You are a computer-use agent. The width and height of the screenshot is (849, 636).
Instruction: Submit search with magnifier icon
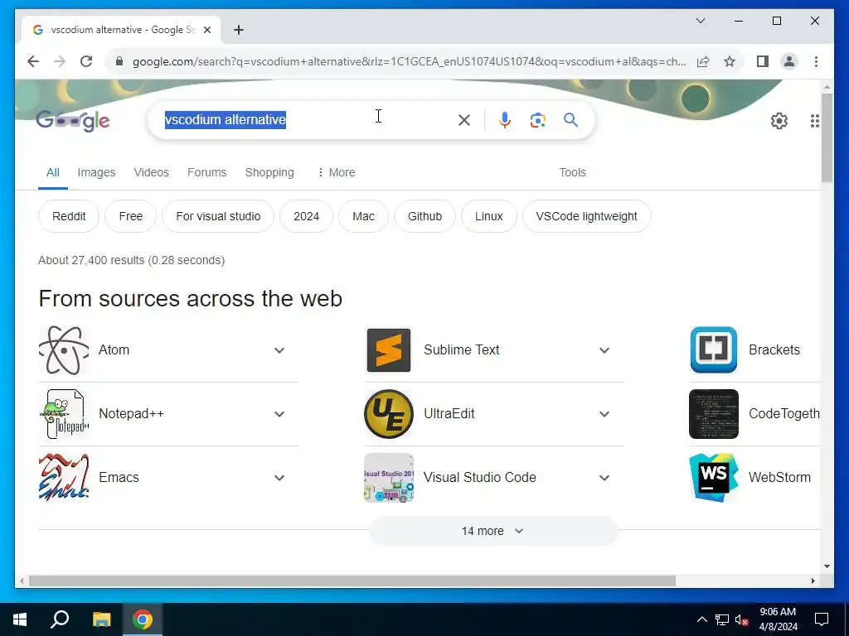coord(570,119)
